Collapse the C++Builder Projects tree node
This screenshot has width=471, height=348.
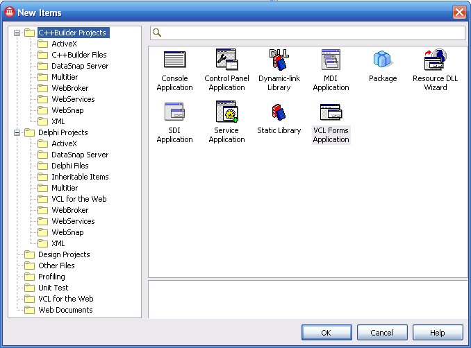17,33
